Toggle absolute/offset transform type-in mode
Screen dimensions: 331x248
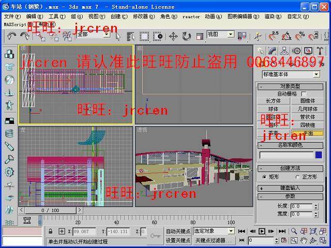tap(62, 231)
